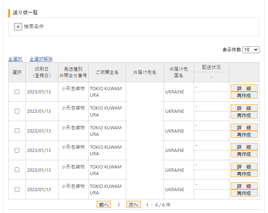Image resolution: width=268 pixels, height=213 pixels.
Task: Go to previous page with 前へ
Action: pos(104,205)
